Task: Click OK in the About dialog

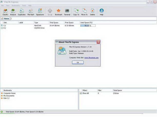Action: [x=78, y=62]
